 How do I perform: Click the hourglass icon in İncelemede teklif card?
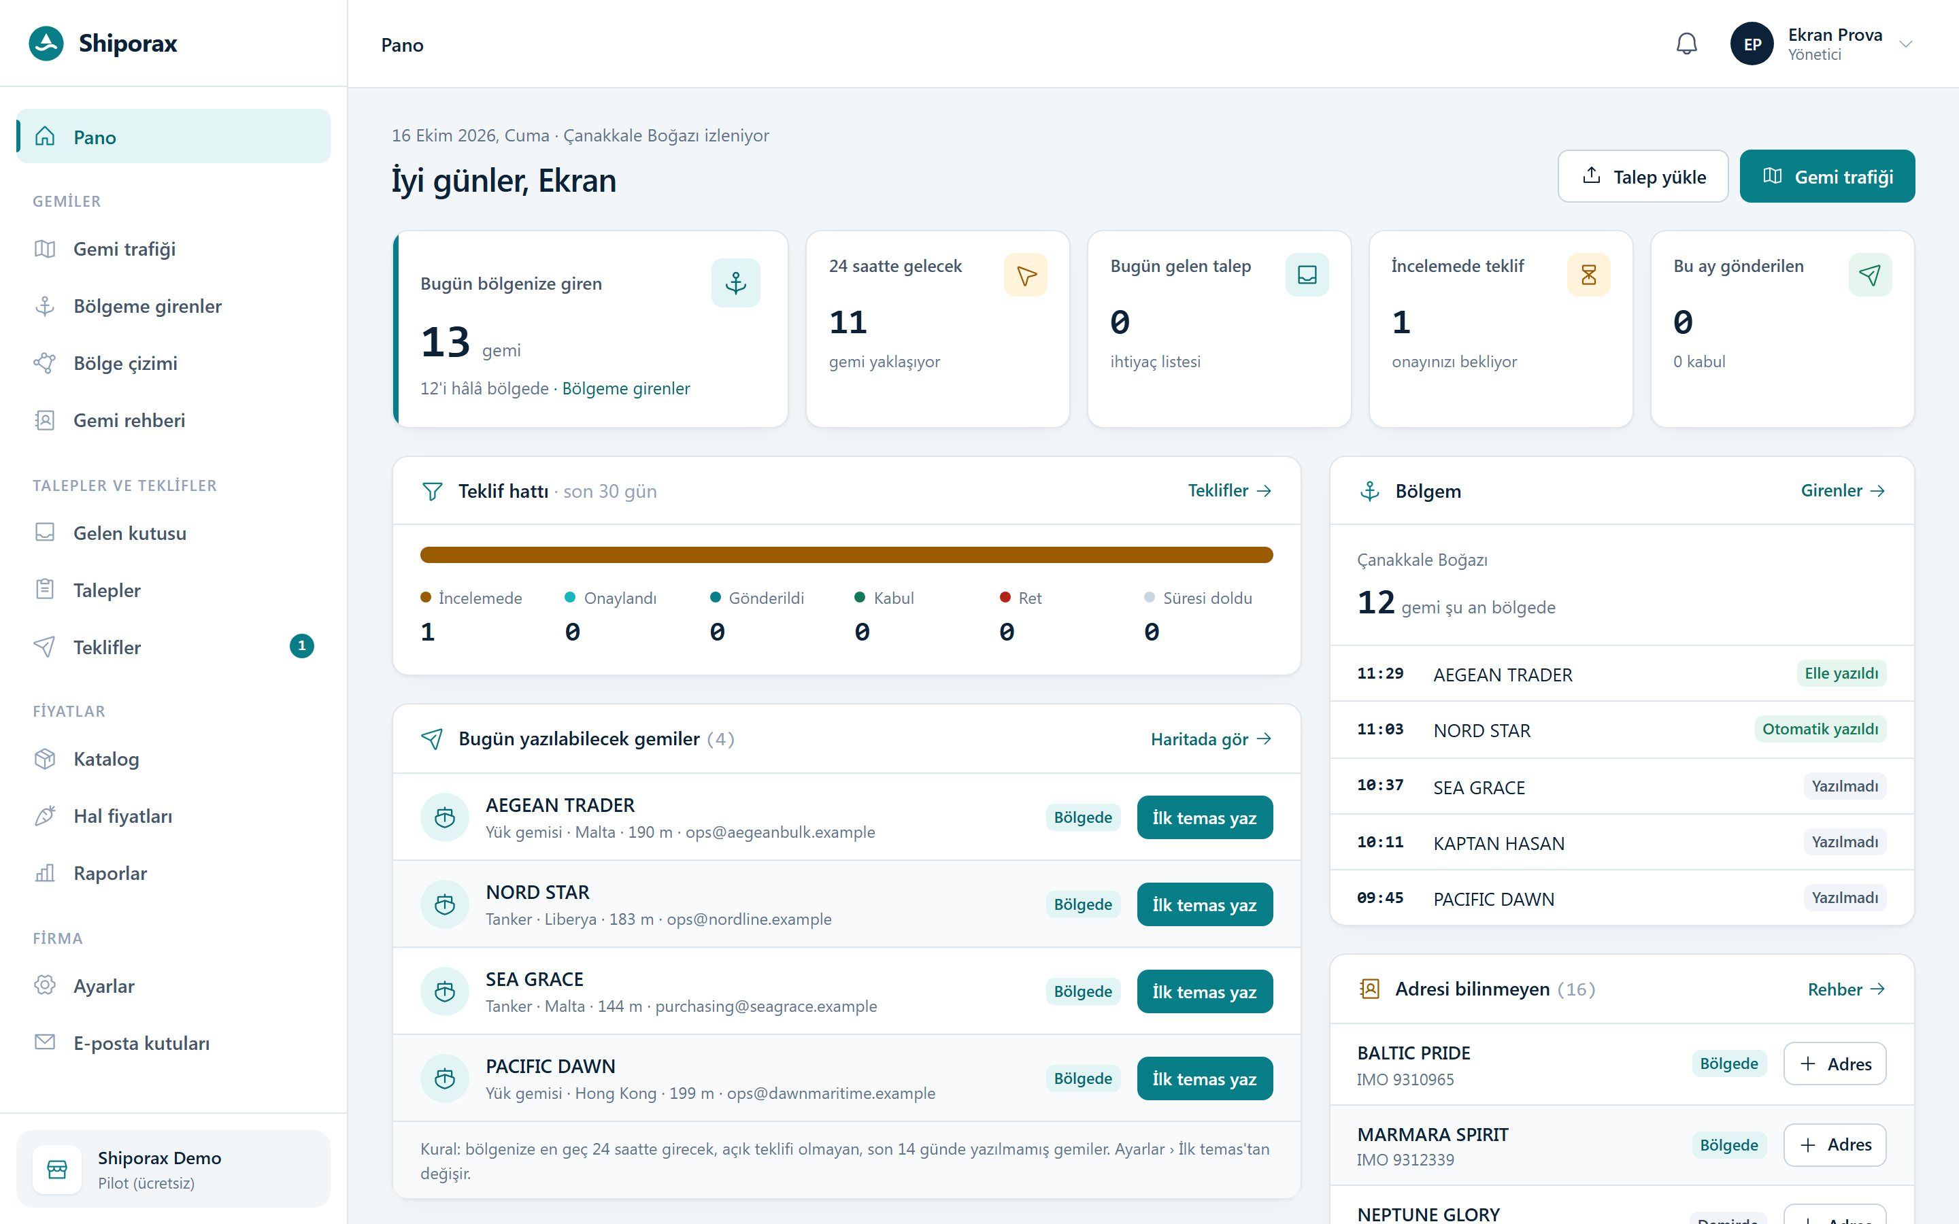click(x=1588, y=275)
